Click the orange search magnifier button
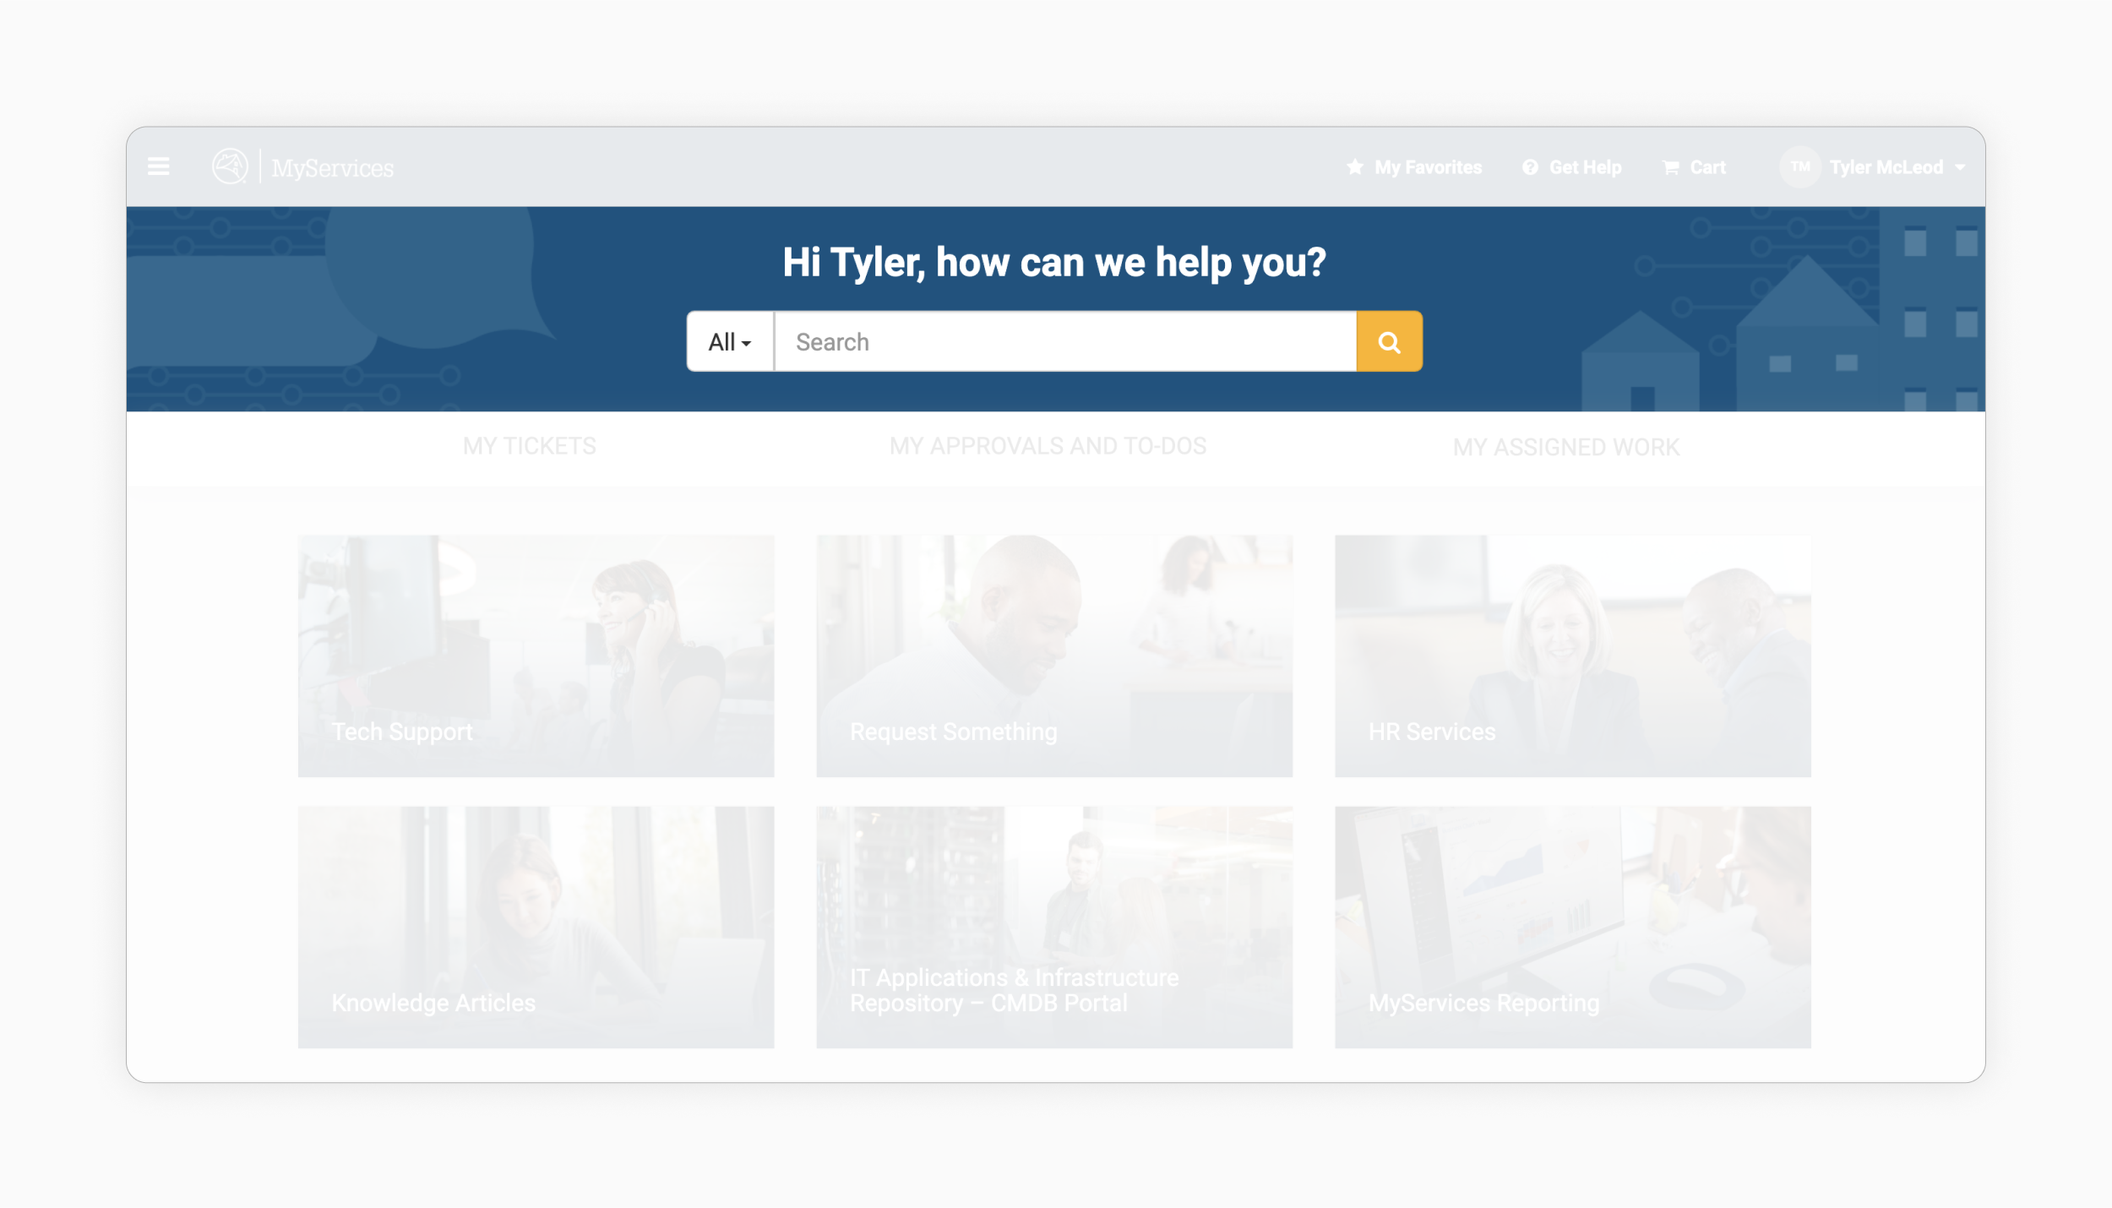Viewport: 2112px width, 1208px height. tap(1389, 341)
